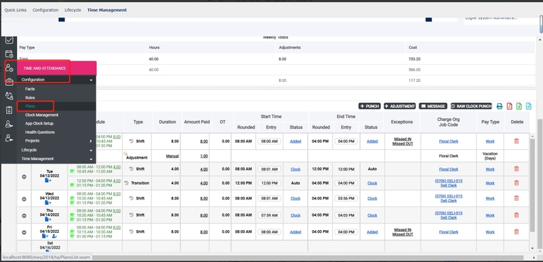Click the person-clock Time and Attendance sidebar icon
The height and width of the screenshot is (262, 543).
coord(10,68)
